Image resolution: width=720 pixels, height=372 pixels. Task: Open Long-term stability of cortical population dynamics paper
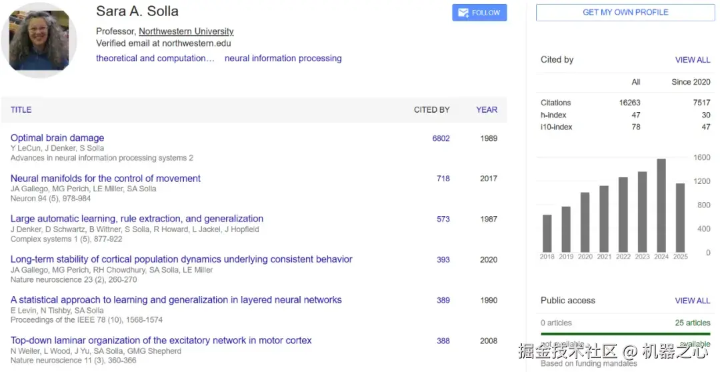181,259
